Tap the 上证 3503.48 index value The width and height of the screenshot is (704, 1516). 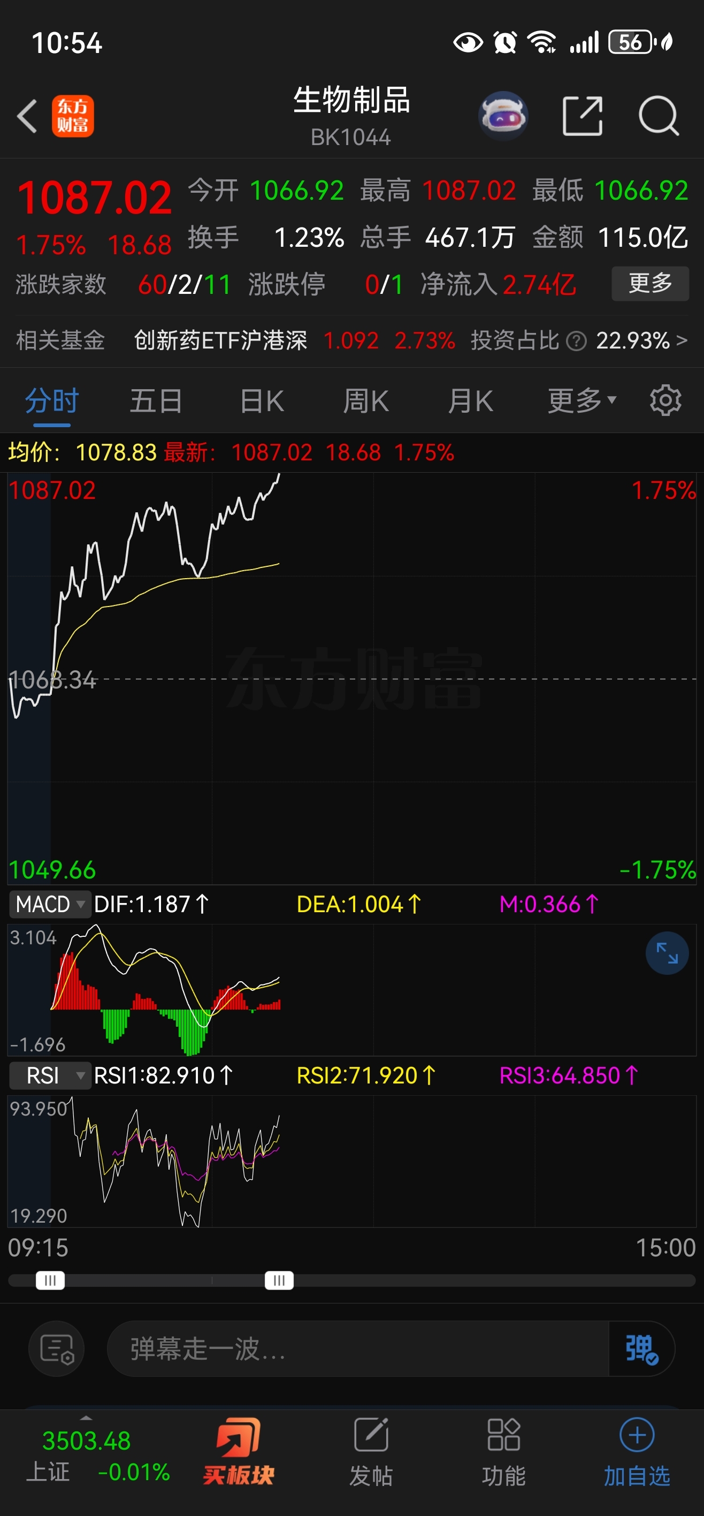coord(87,1441)
